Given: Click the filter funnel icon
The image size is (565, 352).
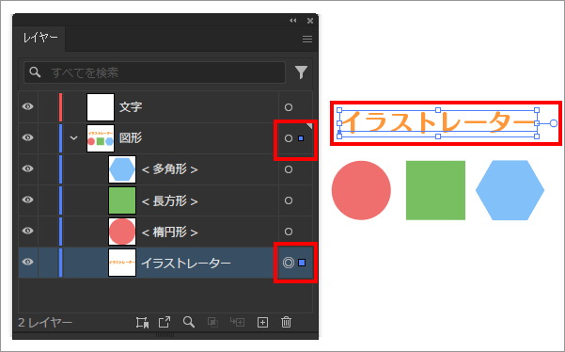Looking at the screenshot, I should point(301,72).
